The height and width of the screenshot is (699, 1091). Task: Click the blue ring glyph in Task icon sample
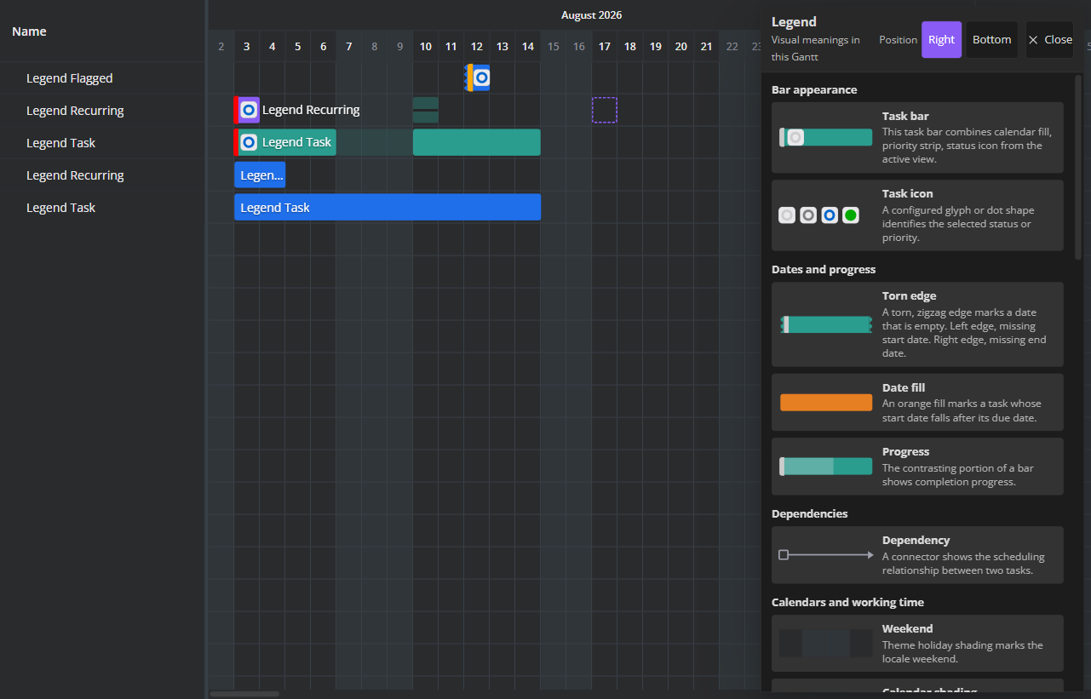(x=830, y=215)
